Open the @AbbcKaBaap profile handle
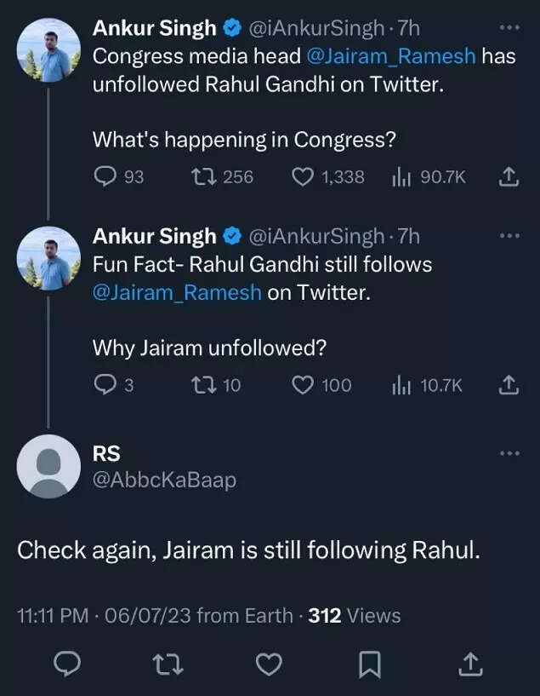The width and height of the screenshot is (540, 696). [x=164, y=480]
